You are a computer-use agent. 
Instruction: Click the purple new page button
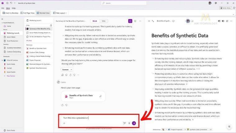pyautogui.click(x=130, y=21)
